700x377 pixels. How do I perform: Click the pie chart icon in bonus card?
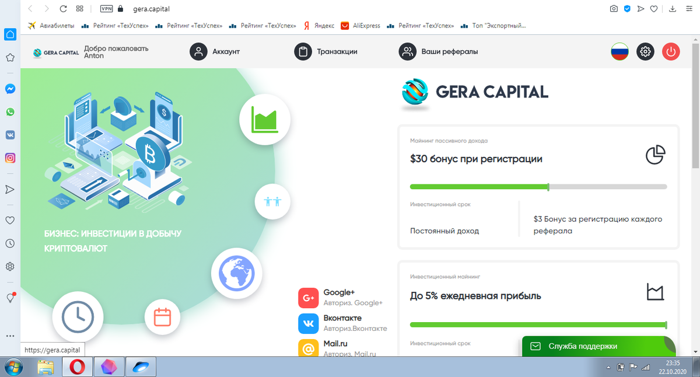pyautogui.click(x=656, y=155)
